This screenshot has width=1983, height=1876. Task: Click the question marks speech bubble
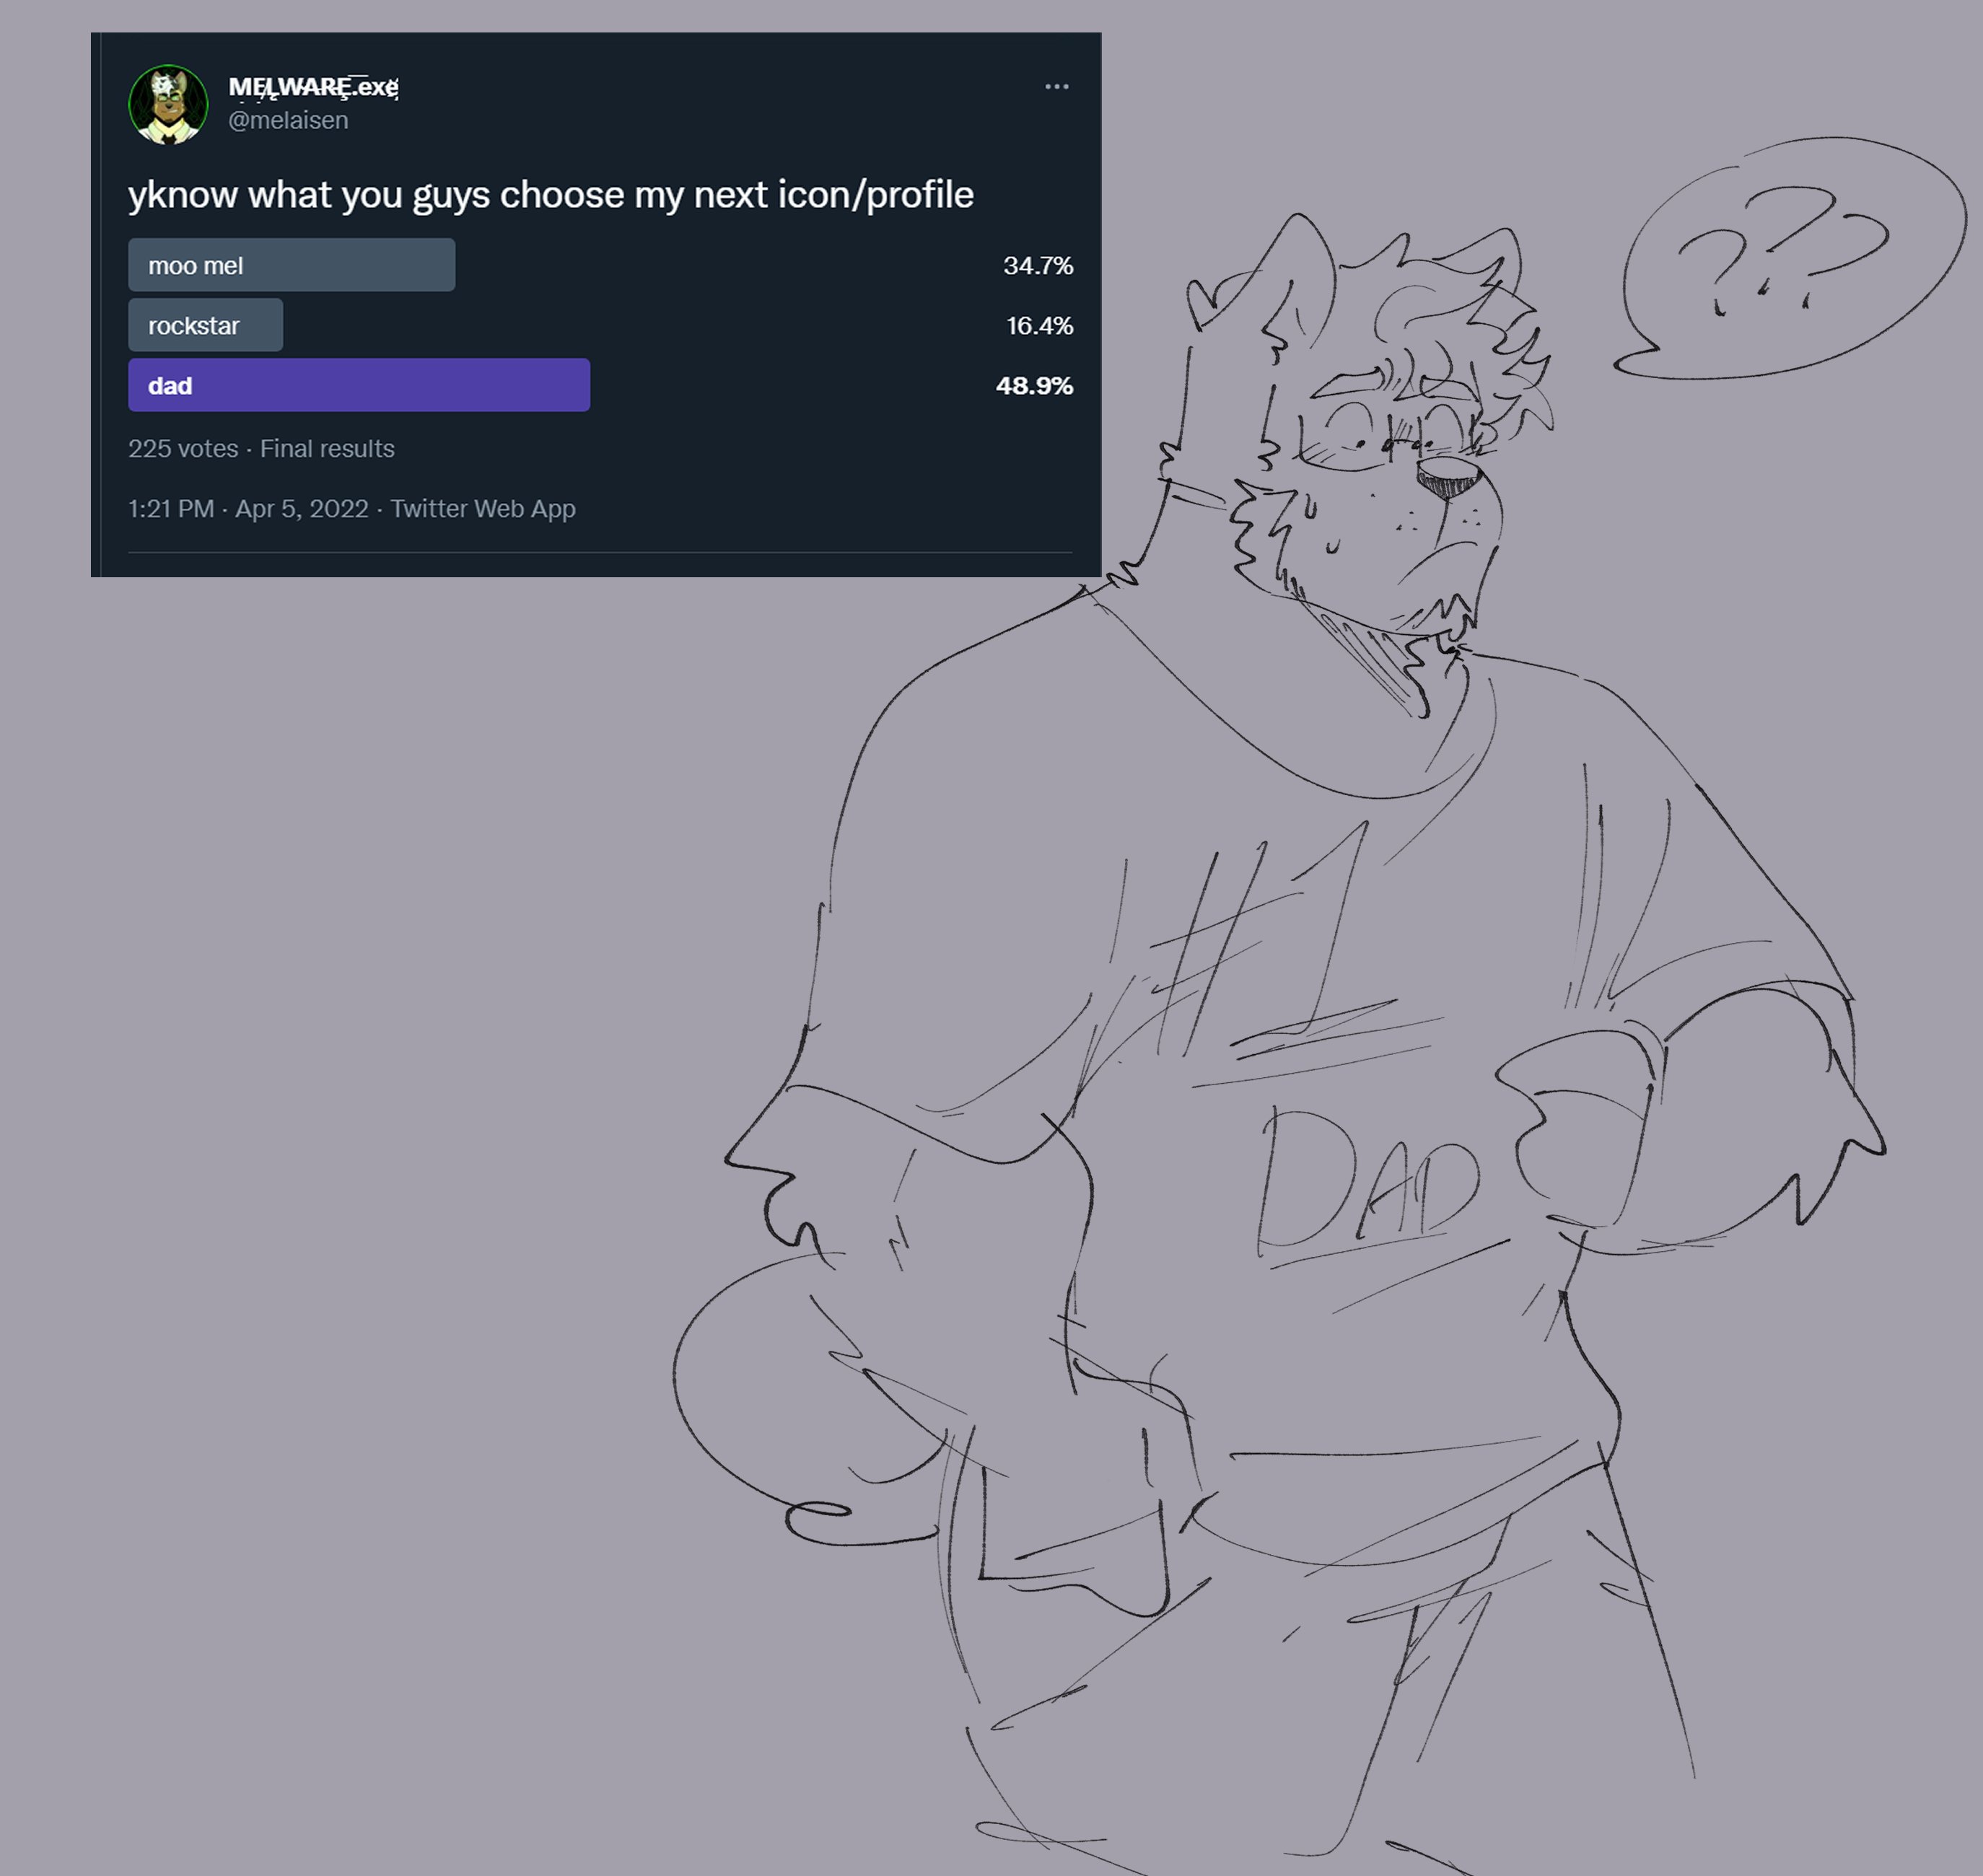tap(1790, 258)
